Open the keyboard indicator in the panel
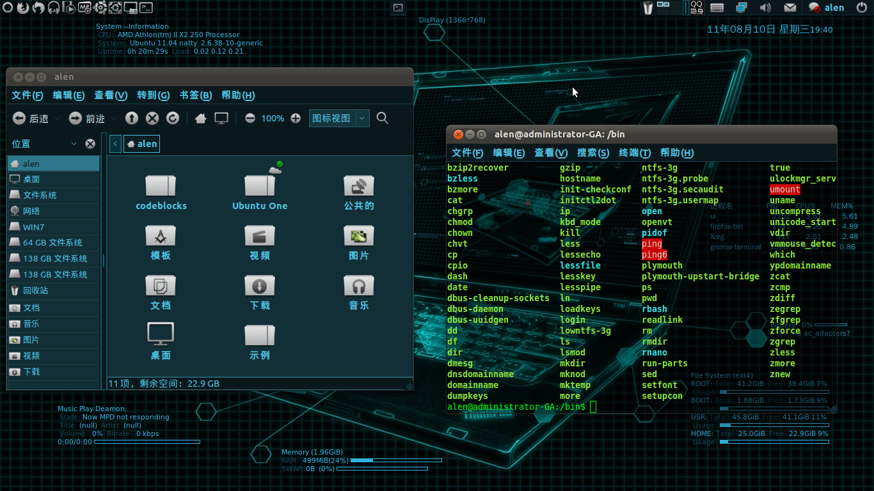 (x=717, y=8)
